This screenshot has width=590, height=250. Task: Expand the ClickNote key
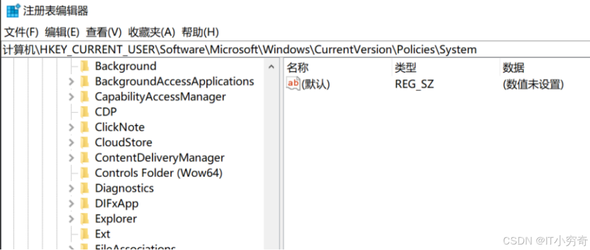tap(71, 127)
